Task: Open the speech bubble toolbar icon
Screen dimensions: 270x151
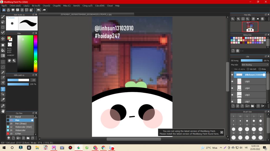Action: 13,10
